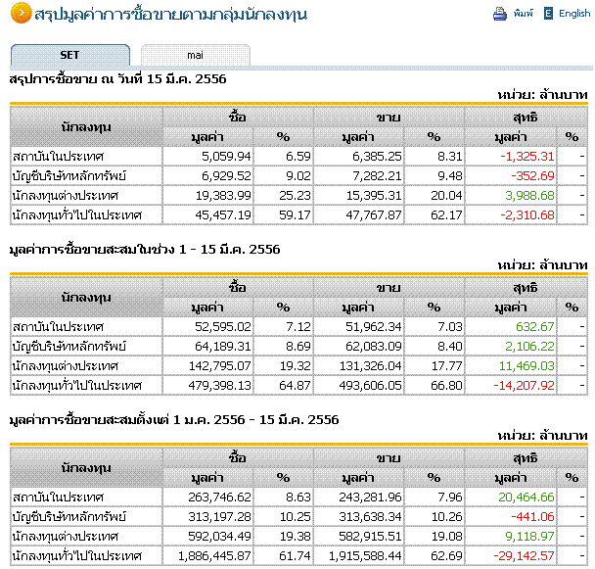Select the SET tab

[x=70, y=55]
